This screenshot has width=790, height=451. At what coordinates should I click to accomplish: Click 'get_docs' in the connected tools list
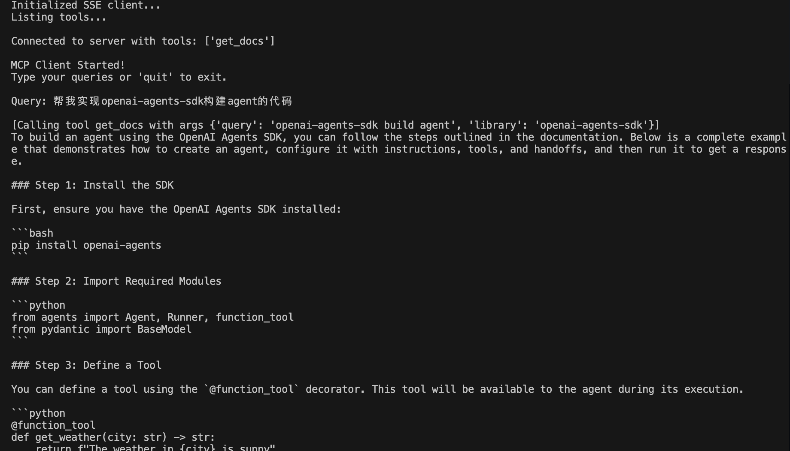click(239, 42)
